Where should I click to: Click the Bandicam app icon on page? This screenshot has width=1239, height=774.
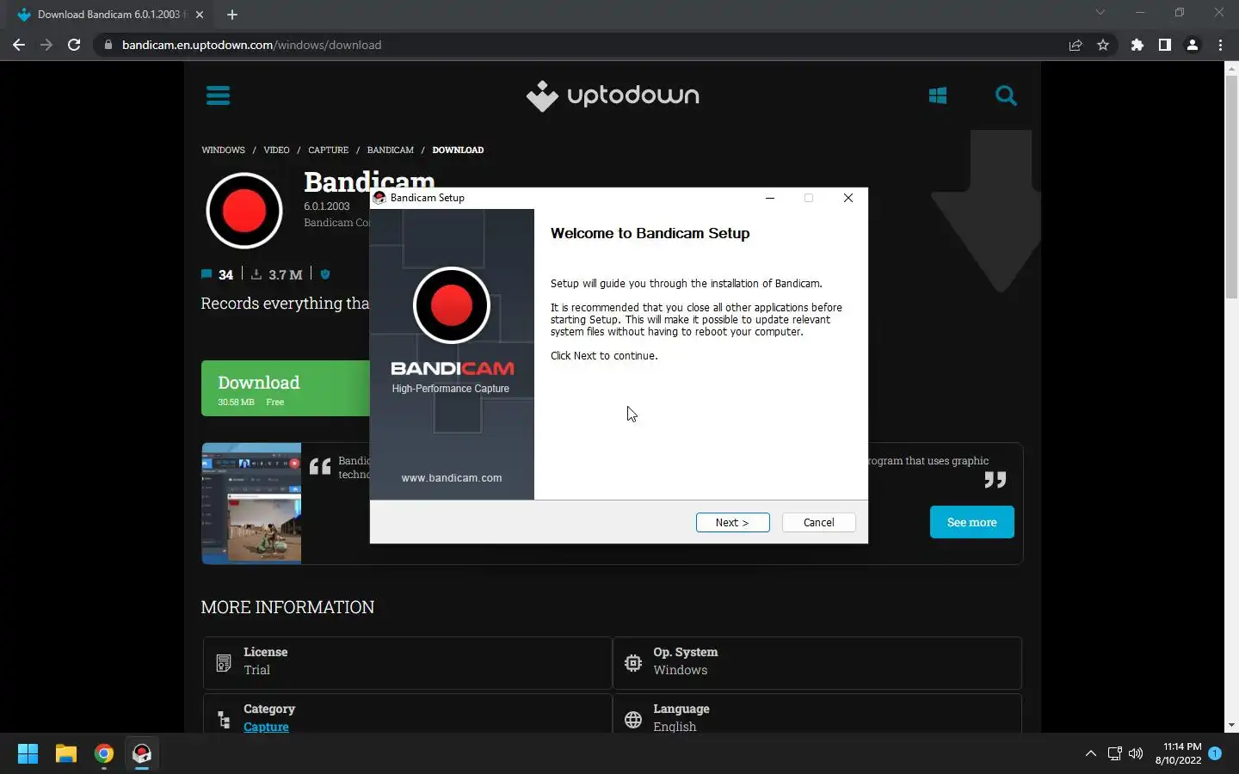point(244,211)
